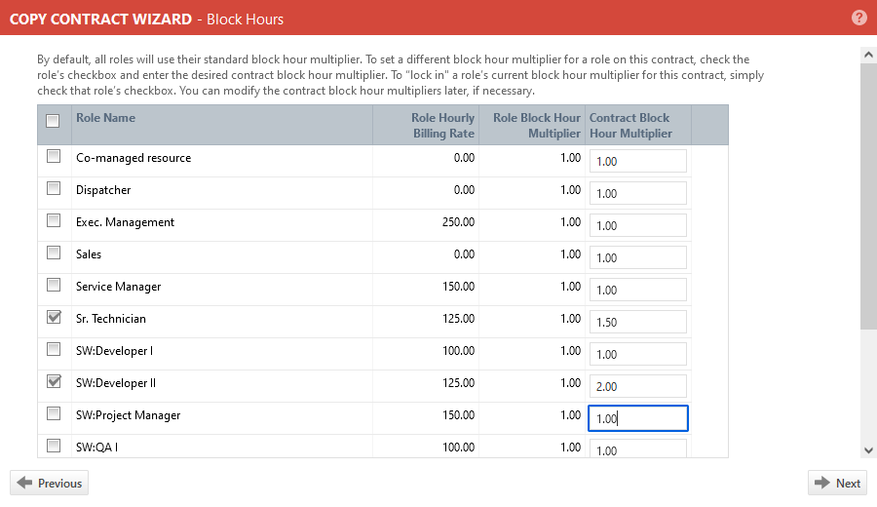The image size is (877, 507).
Task: Check the Co-managed resource checkbox
Action: (x=54, y=156)
